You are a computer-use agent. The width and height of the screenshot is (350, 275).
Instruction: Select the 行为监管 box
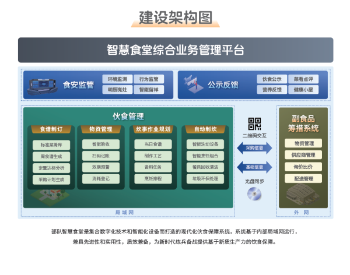[149, 79]
